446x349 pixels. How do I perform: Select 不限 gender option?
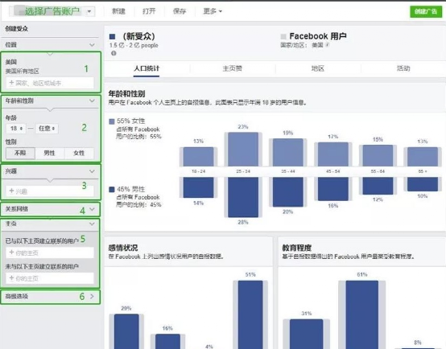20,153
